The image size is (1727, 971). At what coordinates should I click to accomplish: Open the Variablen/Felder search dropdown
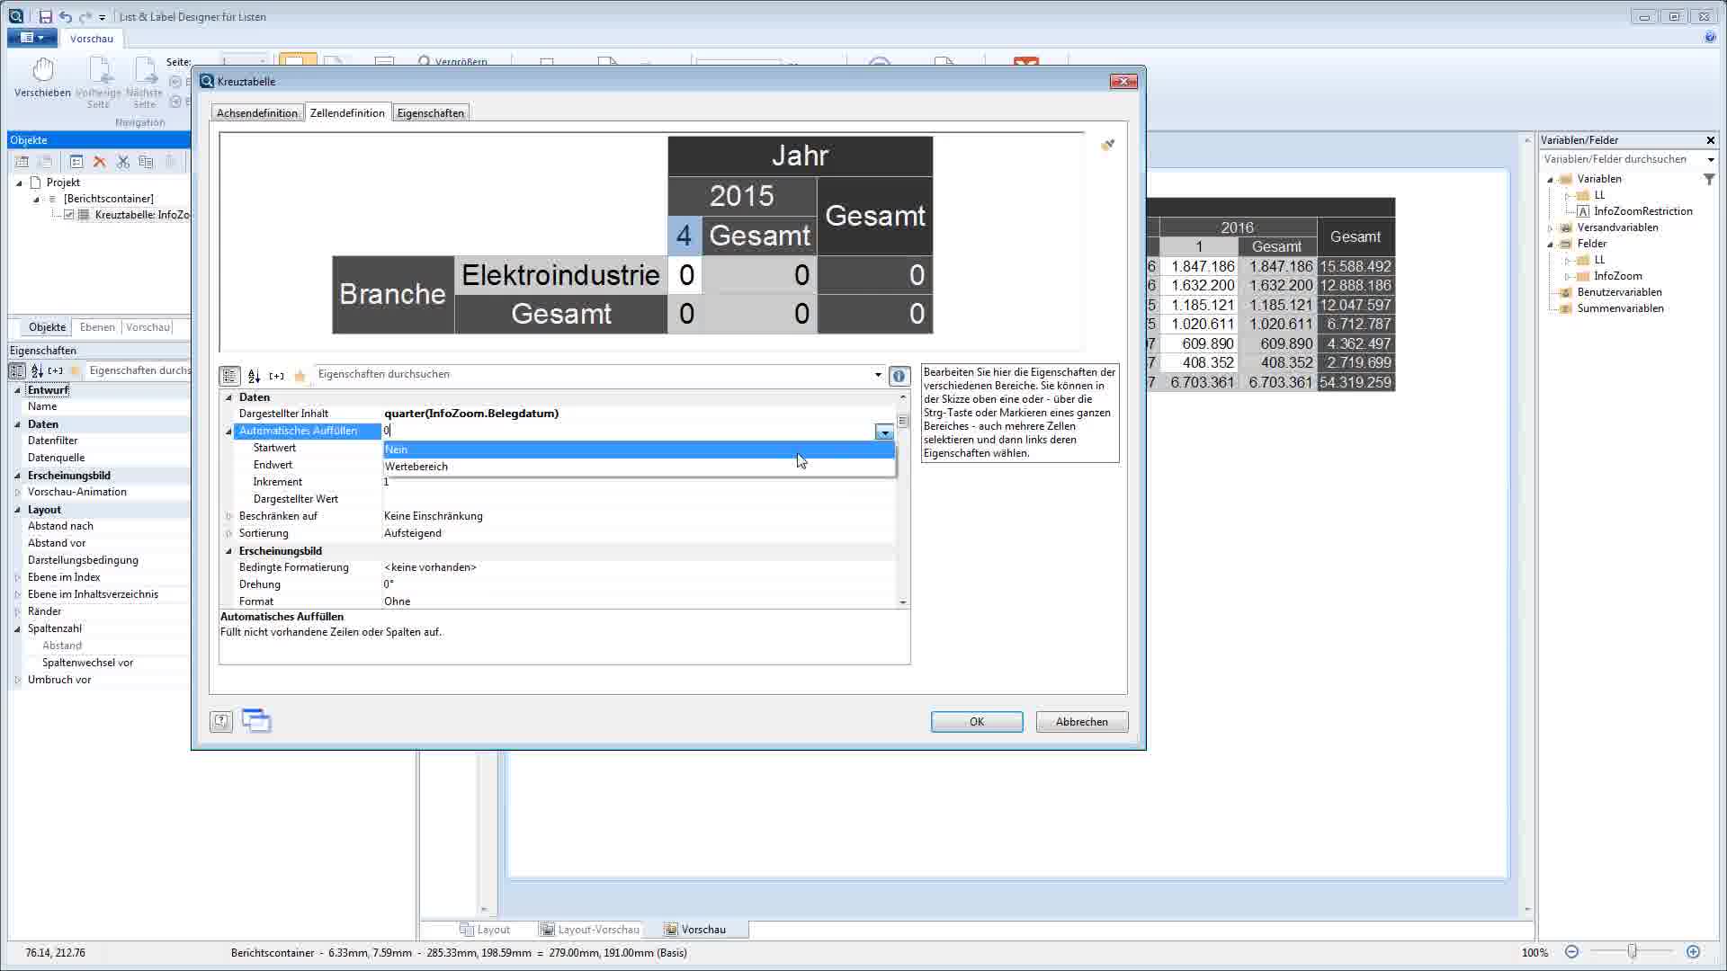pos(1710,160)
